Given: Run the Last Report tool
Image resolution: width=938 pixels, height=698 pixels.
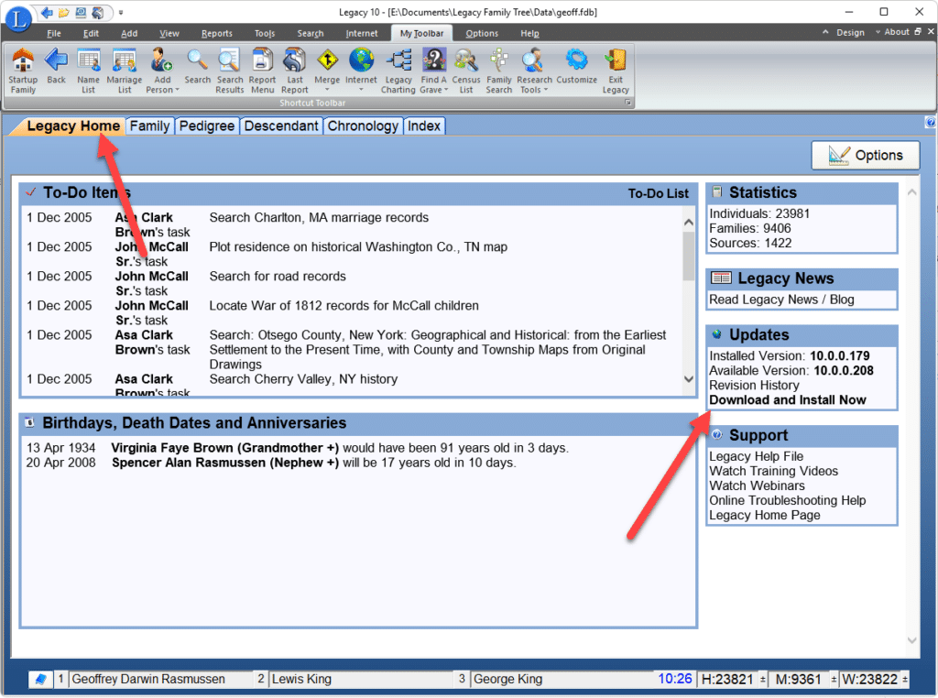Looking at the screenshot, I should [x=295, y=71].
